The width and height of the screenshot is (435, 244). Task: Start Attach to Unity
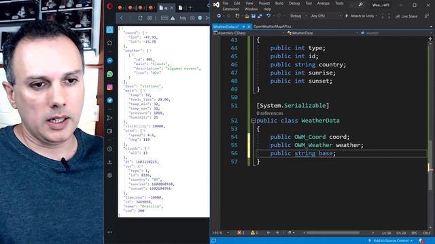coord(360,16)
